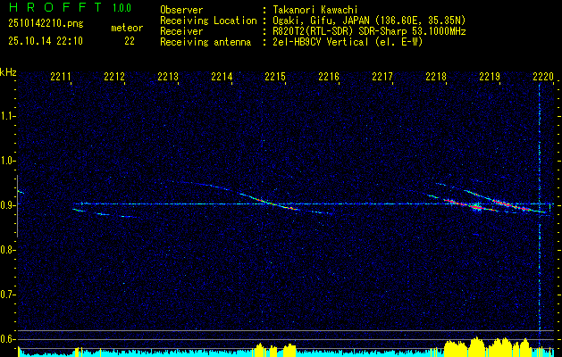The image size is (562, 357).
Task: Click the 2212 time marker
Action: point(114,76)
